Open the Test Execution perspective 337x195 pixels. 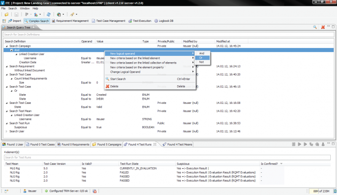(x=139, y=21)
